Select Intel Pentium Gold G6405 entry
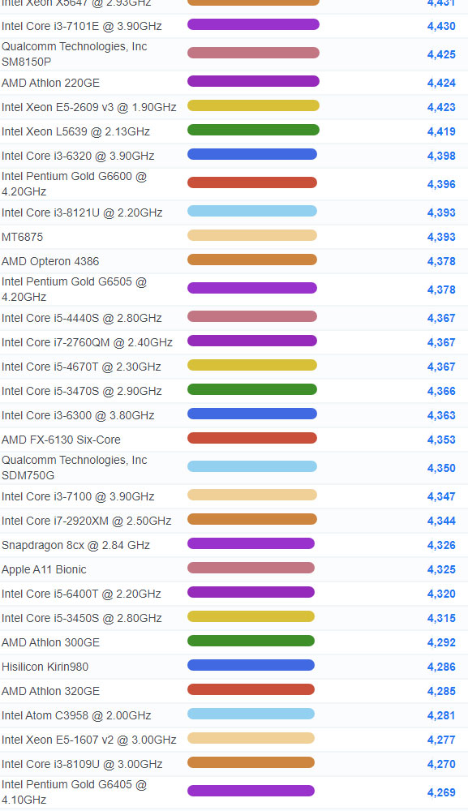468x811 pixels. (x=75, y=792)
